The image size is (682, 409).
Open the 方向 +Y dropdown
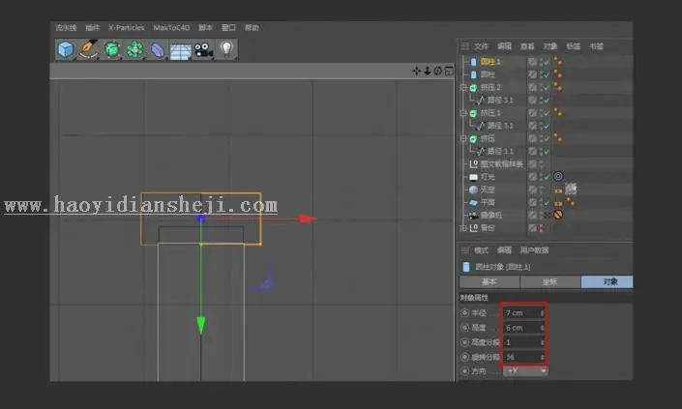point(525,370)
